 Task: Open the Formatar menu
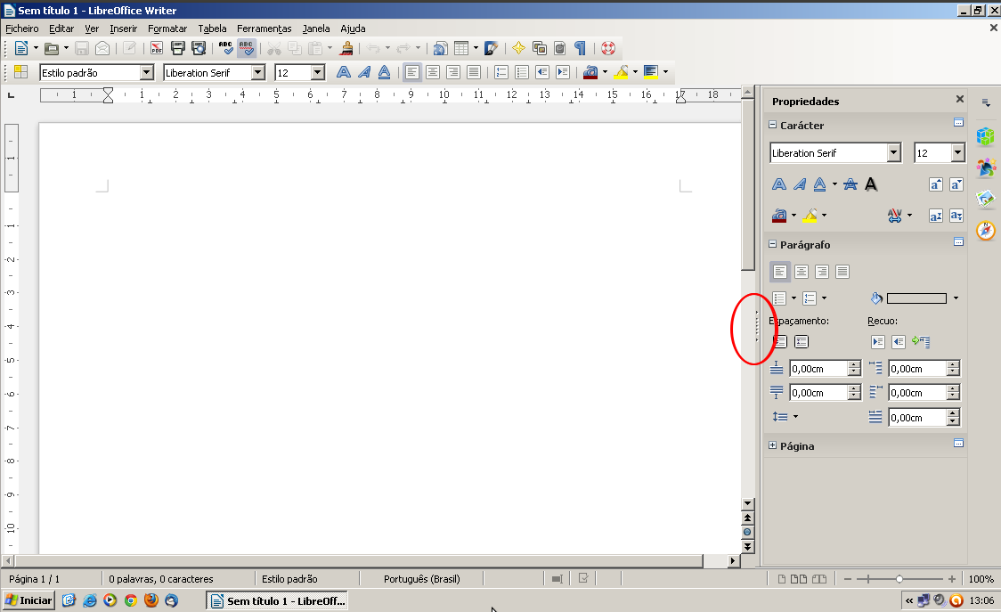[x=167, y=29]
